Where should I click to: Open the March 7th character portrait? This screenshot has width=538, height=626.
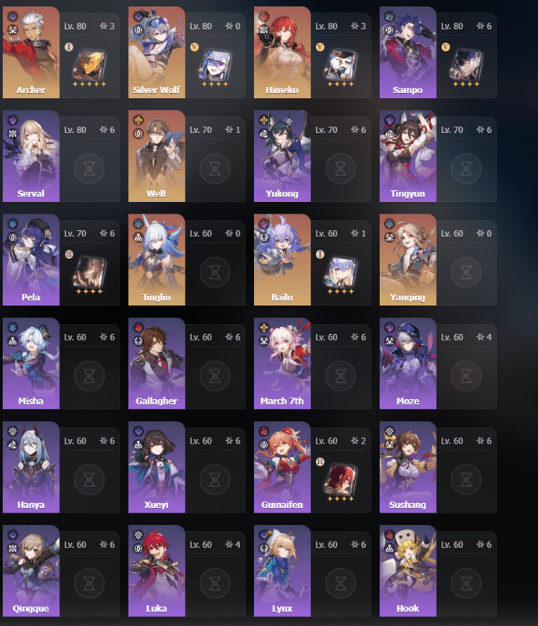point(282,364)
